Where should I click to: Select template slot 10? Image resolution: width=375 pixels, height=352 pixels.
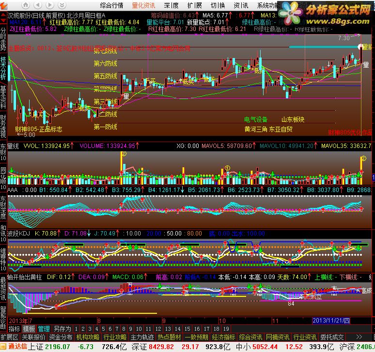coord(139,329)
